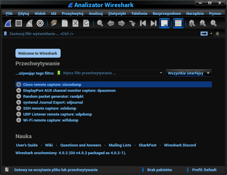Screen dimensions: 227x175
Task: Zoom out on packet text
Action: pos(203,23)
